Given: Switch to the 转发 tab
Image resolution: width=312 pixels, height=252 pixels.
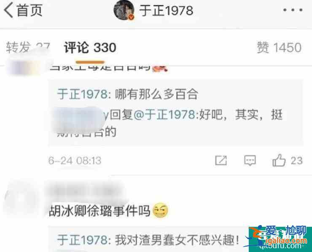Looking at the screenshot, I should tap(28, 47).
